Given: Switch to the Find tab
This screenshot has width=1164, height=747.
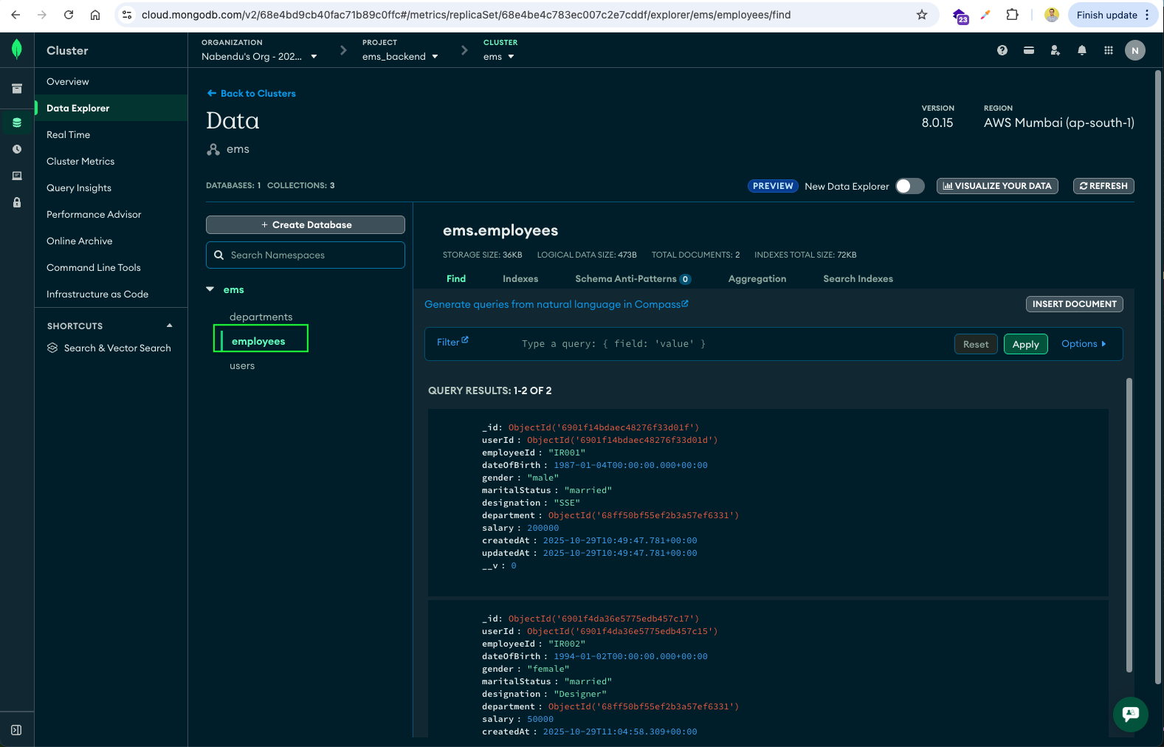Looking at the screenshot, I should [456, 278].
